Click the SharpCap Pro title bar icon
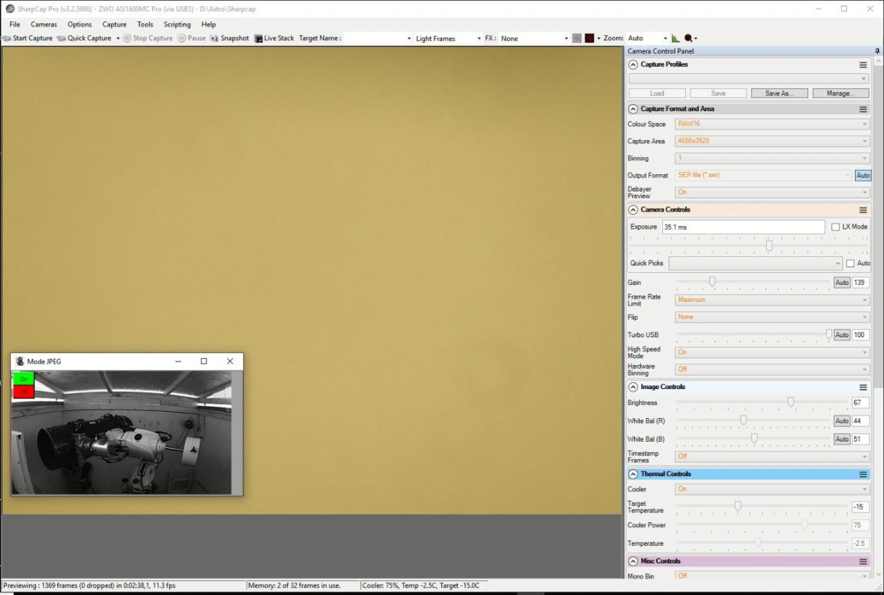The width and height of the screenshot is (884, 595). click(x=10, y=9)
